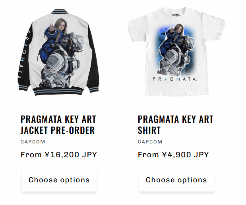Click the PRAGMATA lettering on the jacket sleeve

click(23, 54)
